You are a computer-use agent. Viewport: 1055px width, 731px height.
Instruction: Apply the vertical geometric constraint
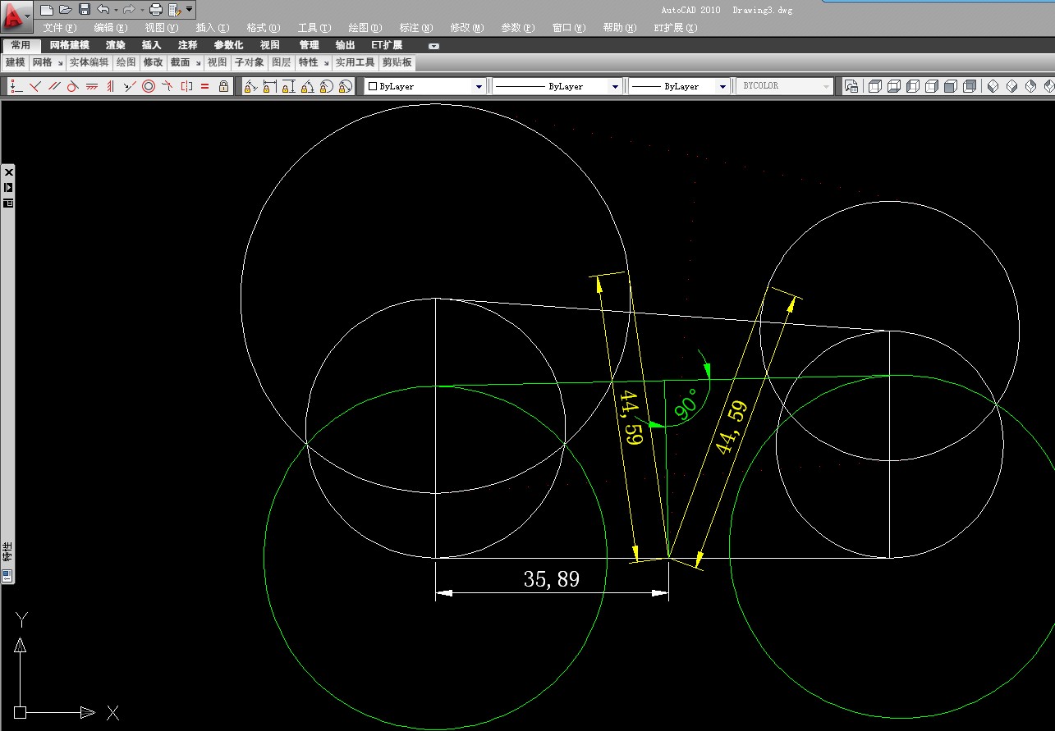(111, 86)
